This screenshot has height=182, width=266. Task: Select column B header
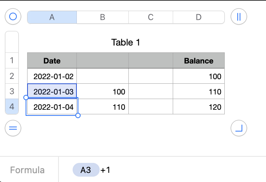click(102, 17)
